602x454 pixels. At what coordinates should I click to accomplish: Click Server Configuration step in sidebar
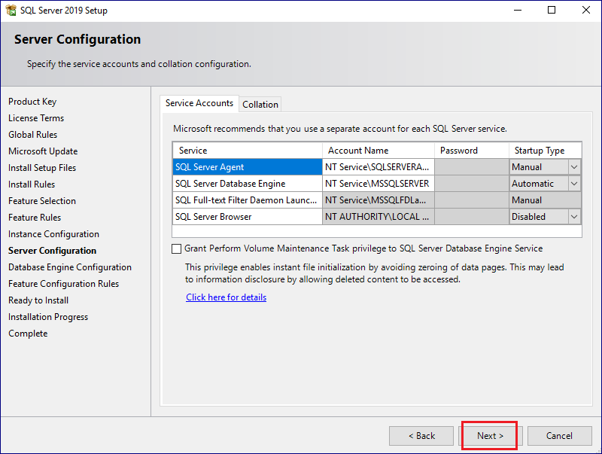pos(52,251)
